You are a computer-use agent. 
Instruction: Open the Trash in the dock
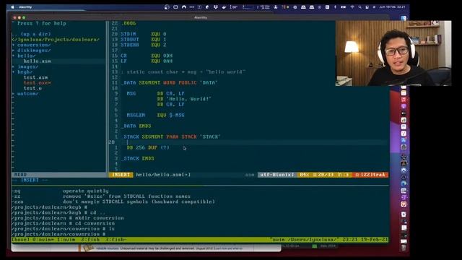coord(404,248)
